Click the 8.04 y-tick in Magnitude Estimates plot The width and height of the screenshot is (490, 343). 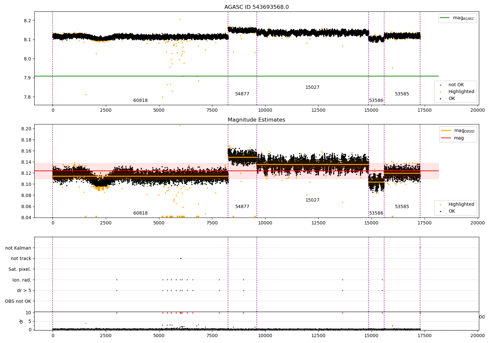(26, 218)
